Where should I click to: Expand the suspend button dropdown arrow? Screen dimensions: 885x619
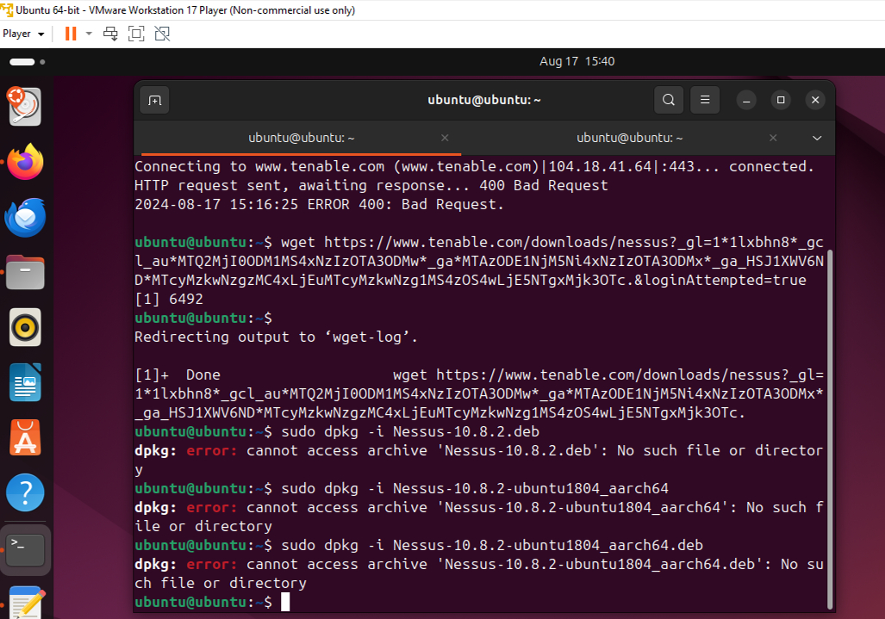click(87, 34)
